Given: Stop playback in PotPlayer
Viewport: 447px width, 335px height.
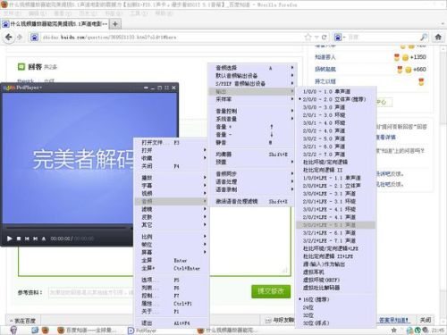Looking at the screenshot, I should 19,239.
